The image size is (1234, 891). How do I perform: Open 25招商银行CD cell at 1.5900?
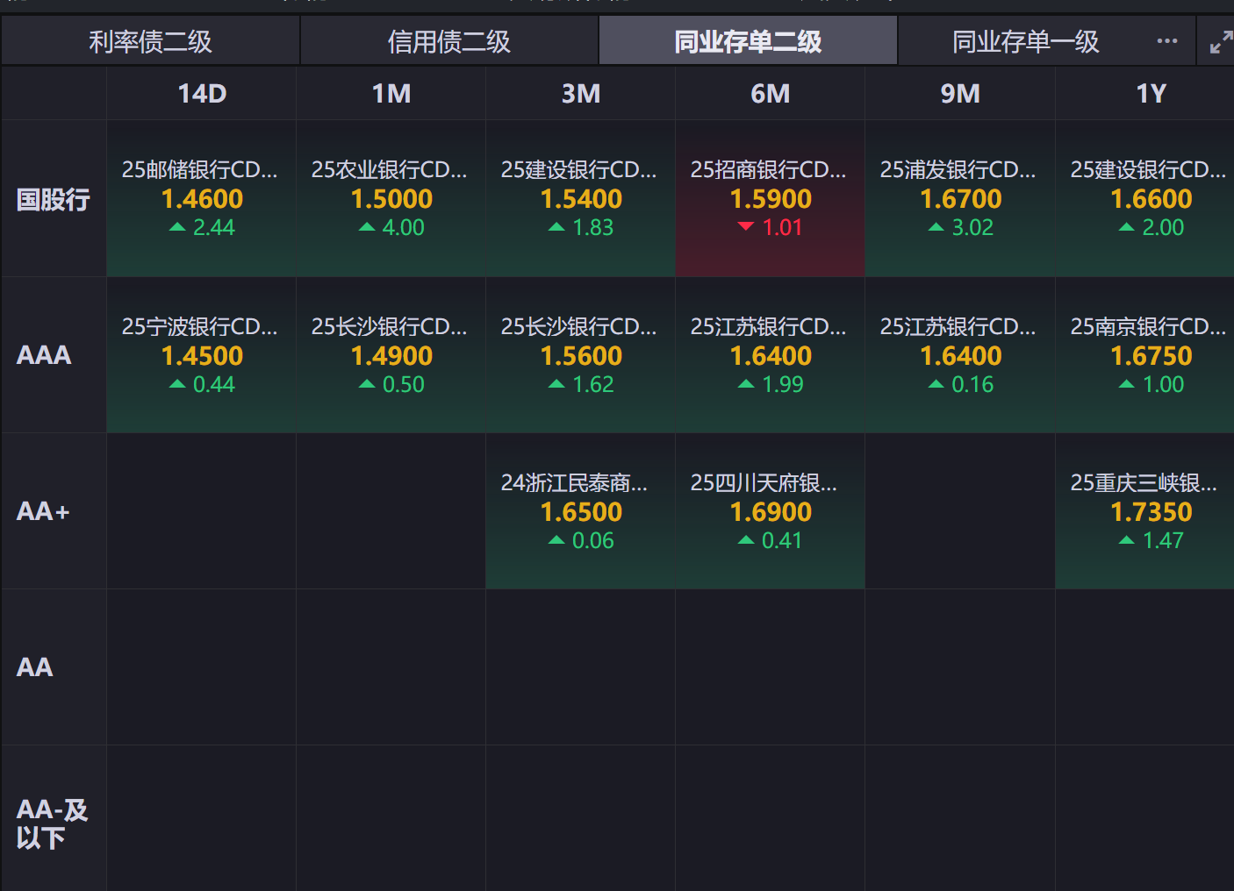(x=771, y=199)
